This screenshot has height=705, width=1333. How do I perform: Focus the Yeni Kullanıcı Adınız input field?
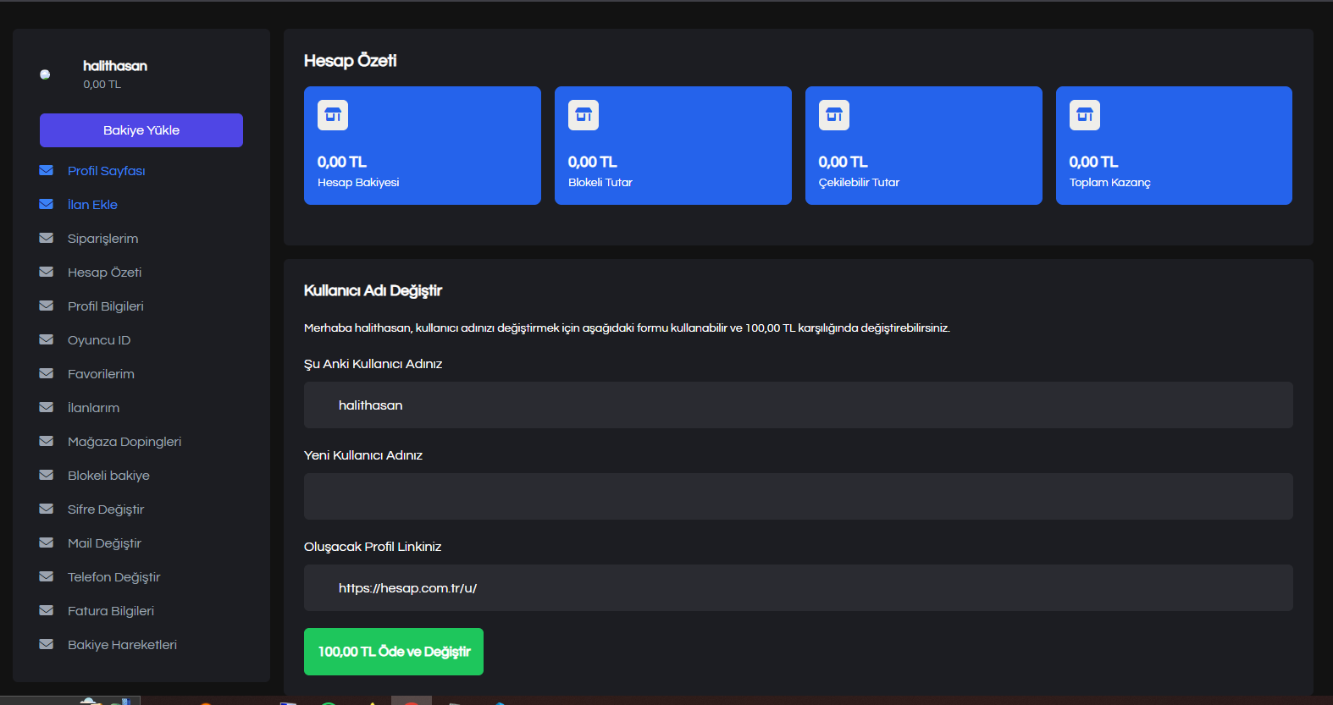(x=799, y=497)
